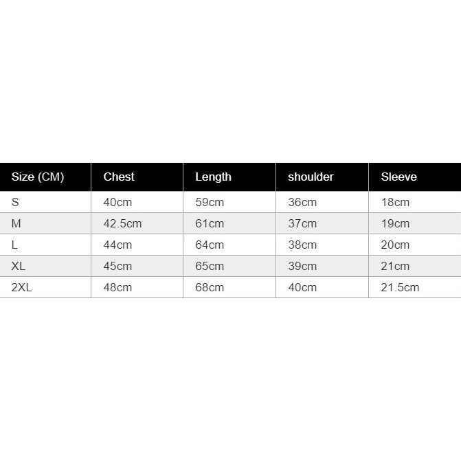Viewport: 461px width, 461px height.
Task: Click the 40cm chest cell for S
Action: tap(117, 202)
